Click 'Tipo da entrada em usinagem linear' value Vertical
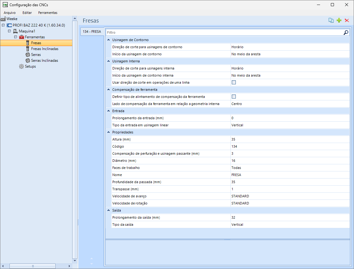 [290, 125]
